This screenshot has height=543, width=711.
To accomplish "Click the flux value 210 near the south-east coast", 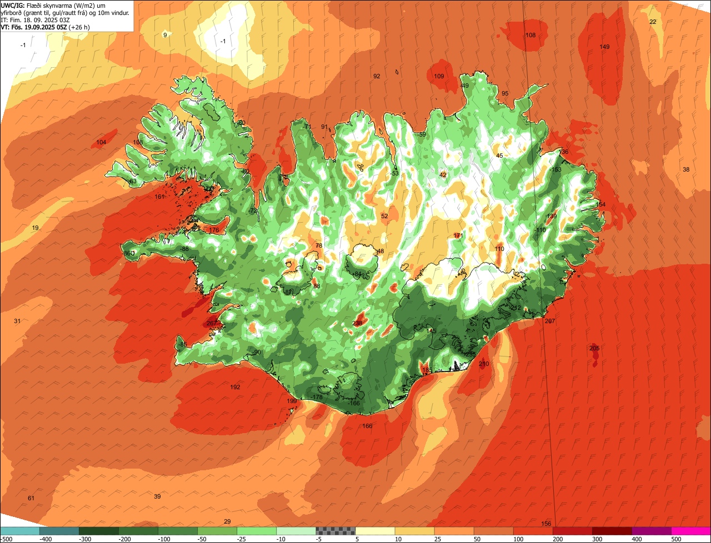I will pos(484,364).
